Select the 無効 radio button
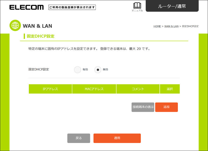 98,70
